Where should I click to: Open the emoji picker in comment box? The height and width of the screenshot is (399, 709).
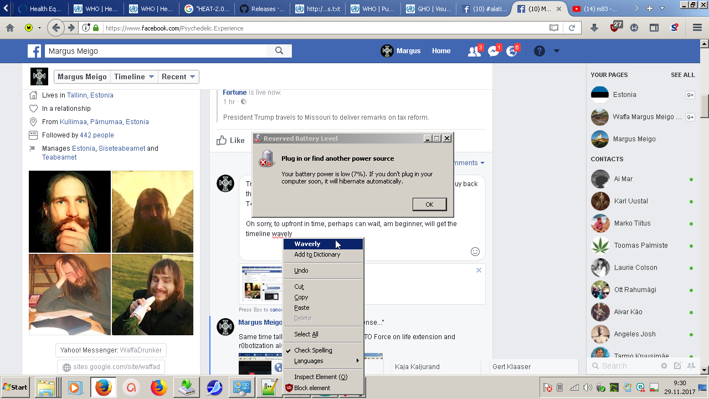click(475, 252)
